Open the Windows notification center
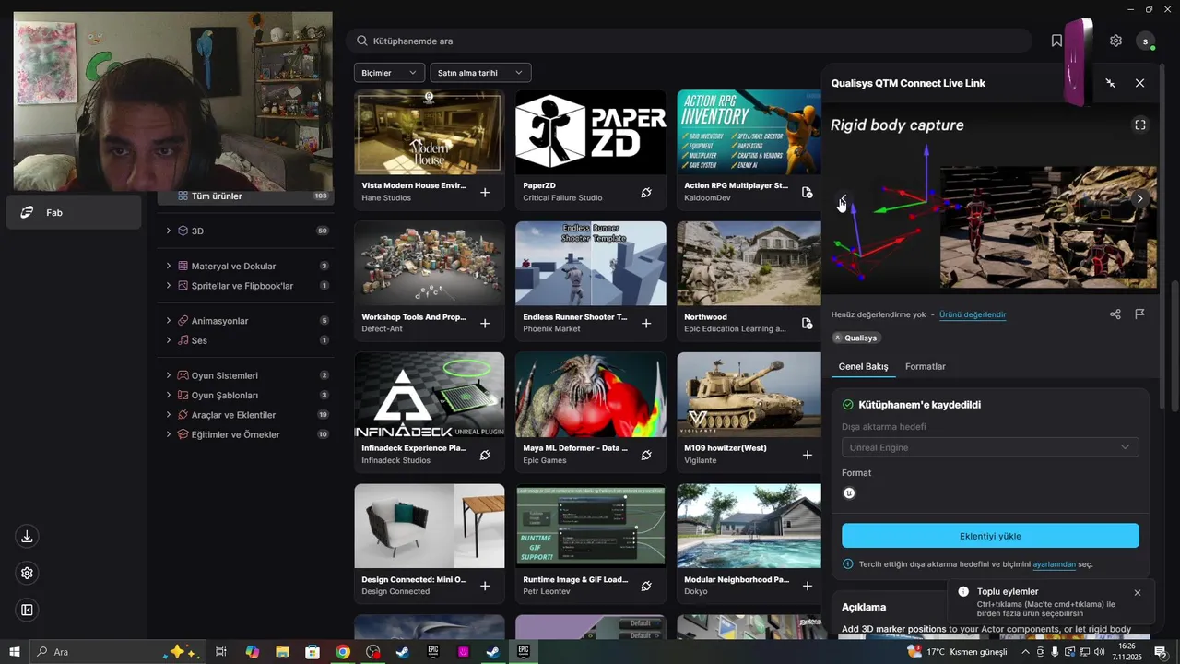1180x664 pixels. point(1161,652)
